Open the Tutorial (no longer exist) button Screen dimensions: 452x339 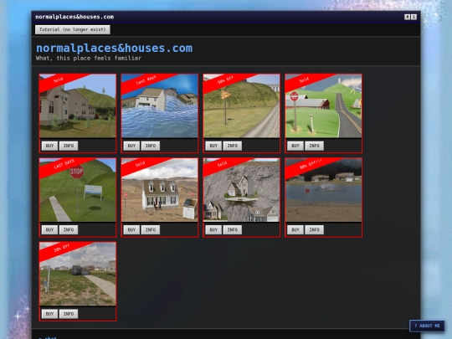click(x=73, y=29)
